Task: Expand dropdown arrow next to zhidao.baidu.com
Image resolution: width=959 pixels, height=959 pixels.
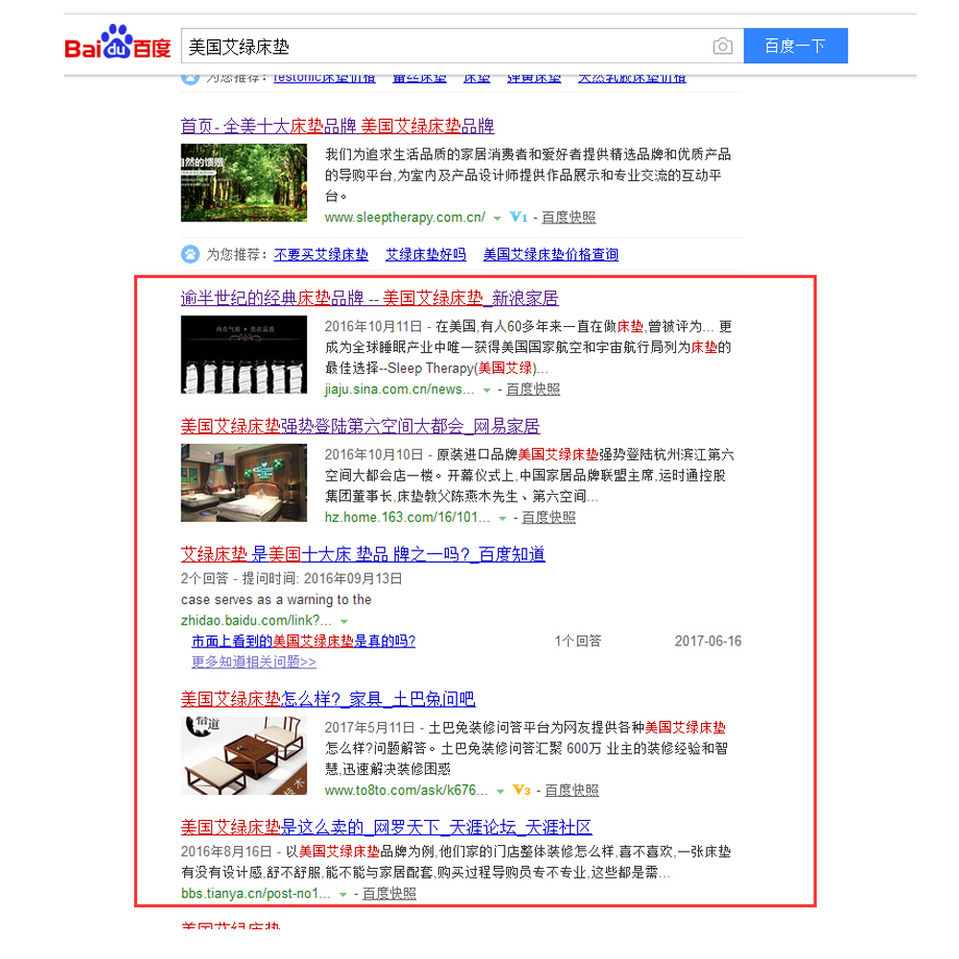Action: [x=344, y=622]
